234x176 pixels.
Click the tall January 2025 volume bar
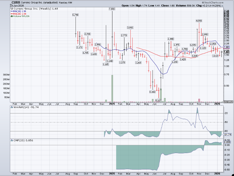point(112,89)
